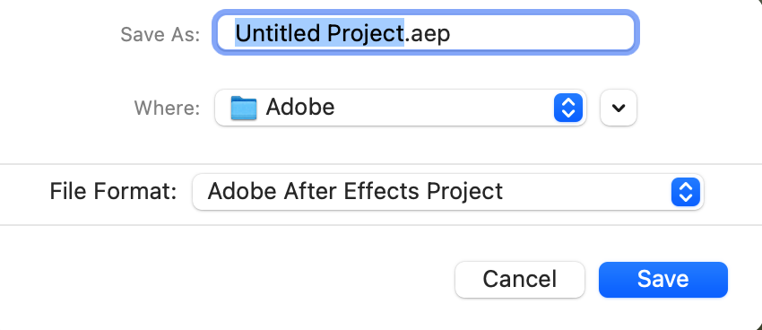This screenshot has width=762, height=330.
Task: Click the File Format label
Action: tap(113, 192)
